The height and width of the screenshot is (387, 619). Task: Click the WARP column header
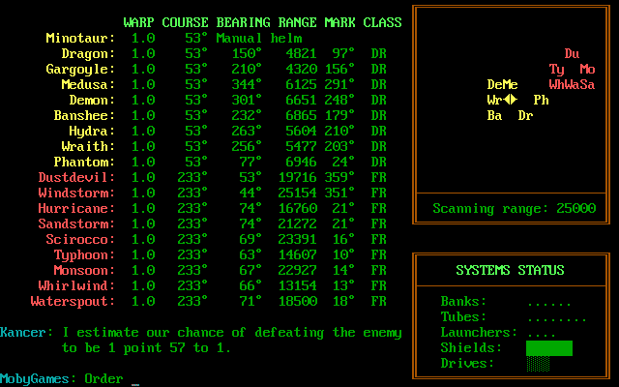[138, 22]
